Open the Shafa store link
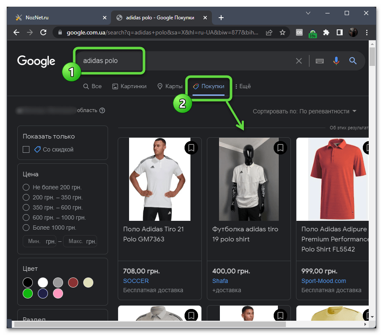Viewport: 383px width, 335px height. 220,281
